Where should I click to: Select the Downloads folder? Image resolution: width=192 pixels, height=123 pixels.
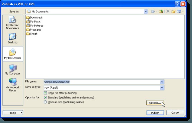34,17
